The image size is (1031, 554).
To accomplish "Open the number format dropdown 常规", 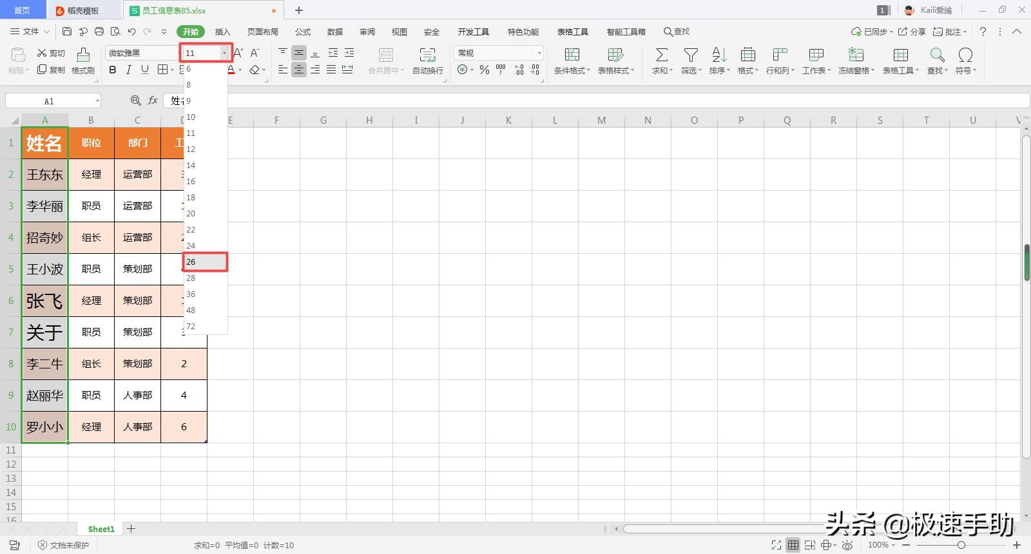I will [x=539, y=53].
